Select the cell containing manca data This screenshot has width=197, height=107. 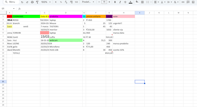[x=124, y=33]
